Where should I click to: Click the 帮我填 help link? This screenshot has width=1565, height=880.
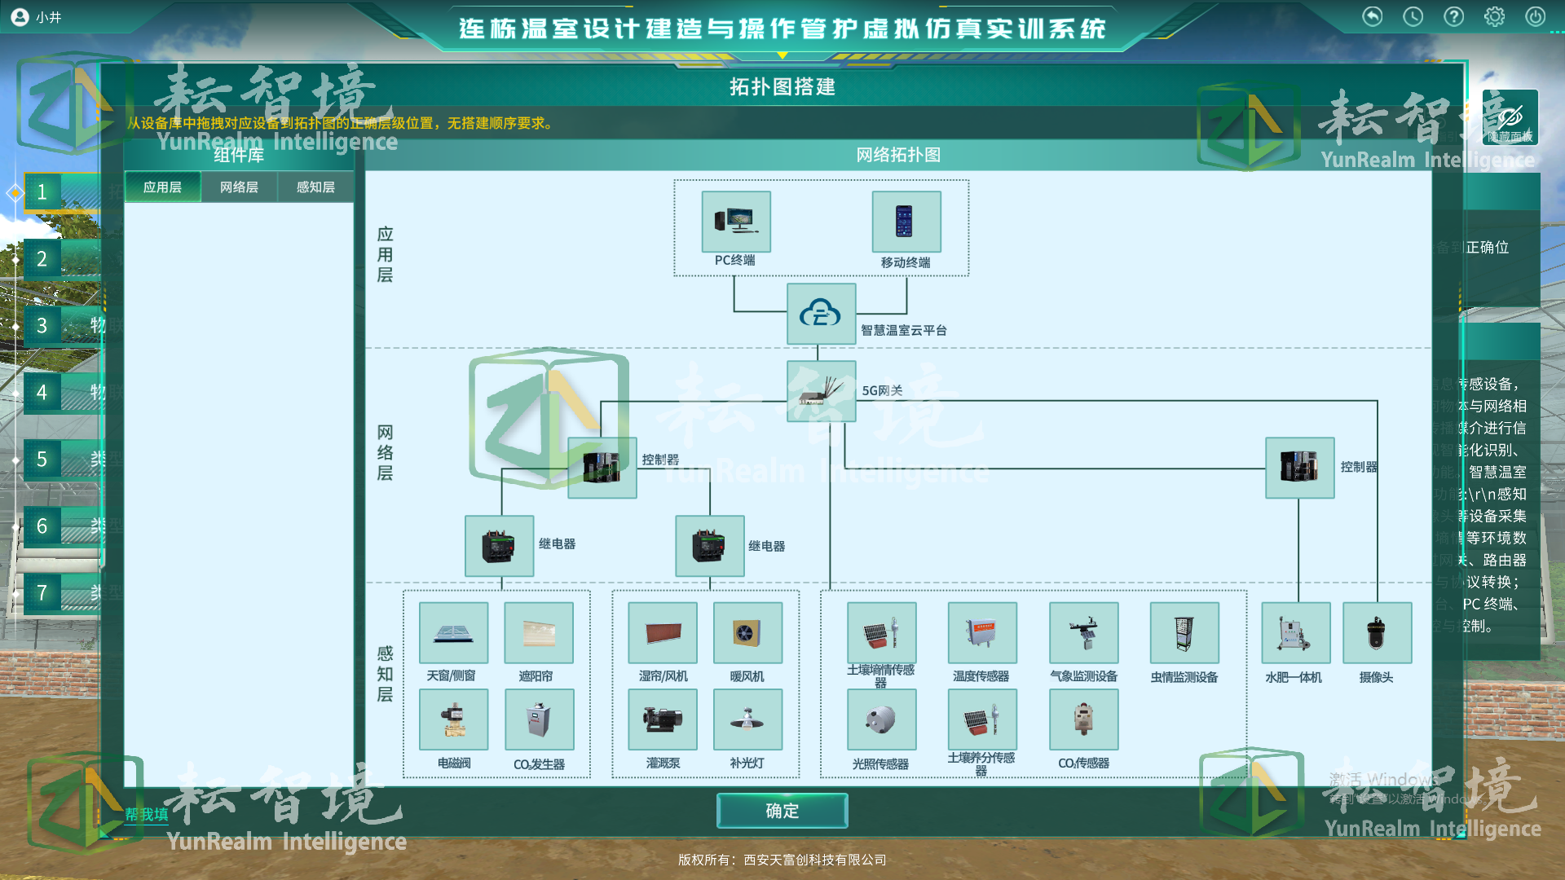[x=147, y=815]
